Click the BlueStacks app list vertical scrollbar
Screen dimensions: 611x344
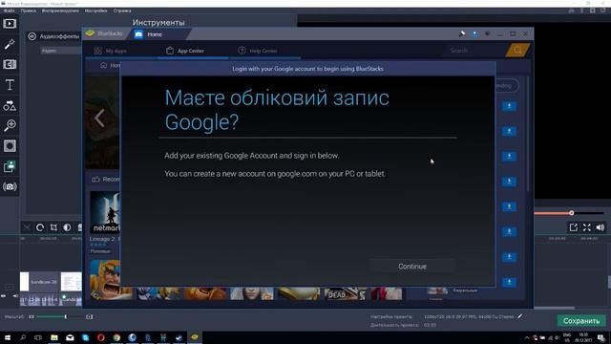point(528,133)
